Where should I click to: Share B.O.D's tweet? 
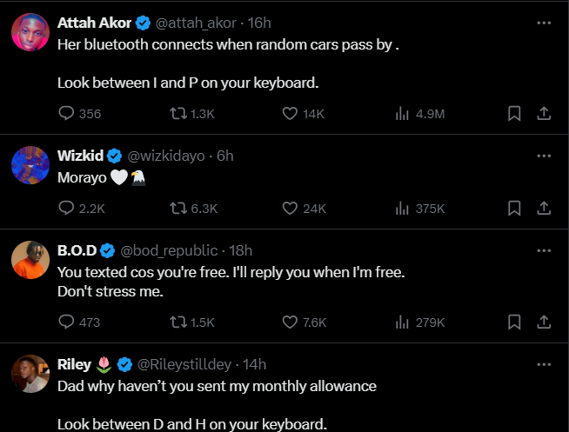tap(543, 322)
